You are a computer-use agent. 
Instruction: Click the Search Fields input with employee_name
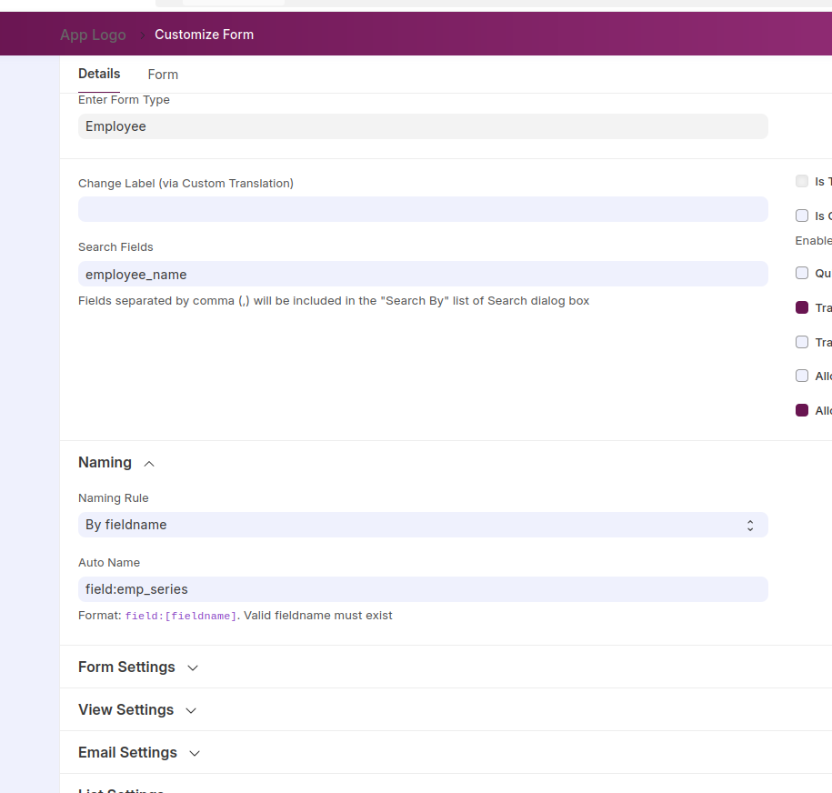(423, 274)
